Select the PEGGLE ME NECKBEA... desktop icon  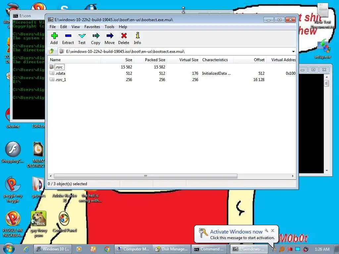(x=13, y=224)
